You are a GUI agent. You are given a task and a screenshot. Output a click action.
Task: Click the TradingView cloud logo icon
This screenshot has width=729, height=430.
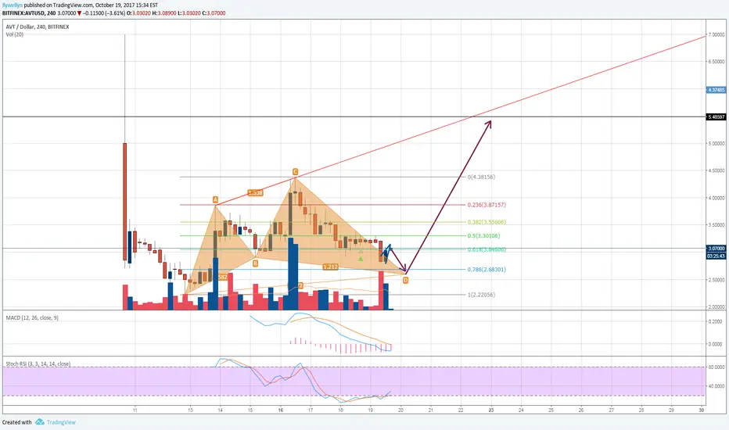pyautogui.click(x=40, y=421)
